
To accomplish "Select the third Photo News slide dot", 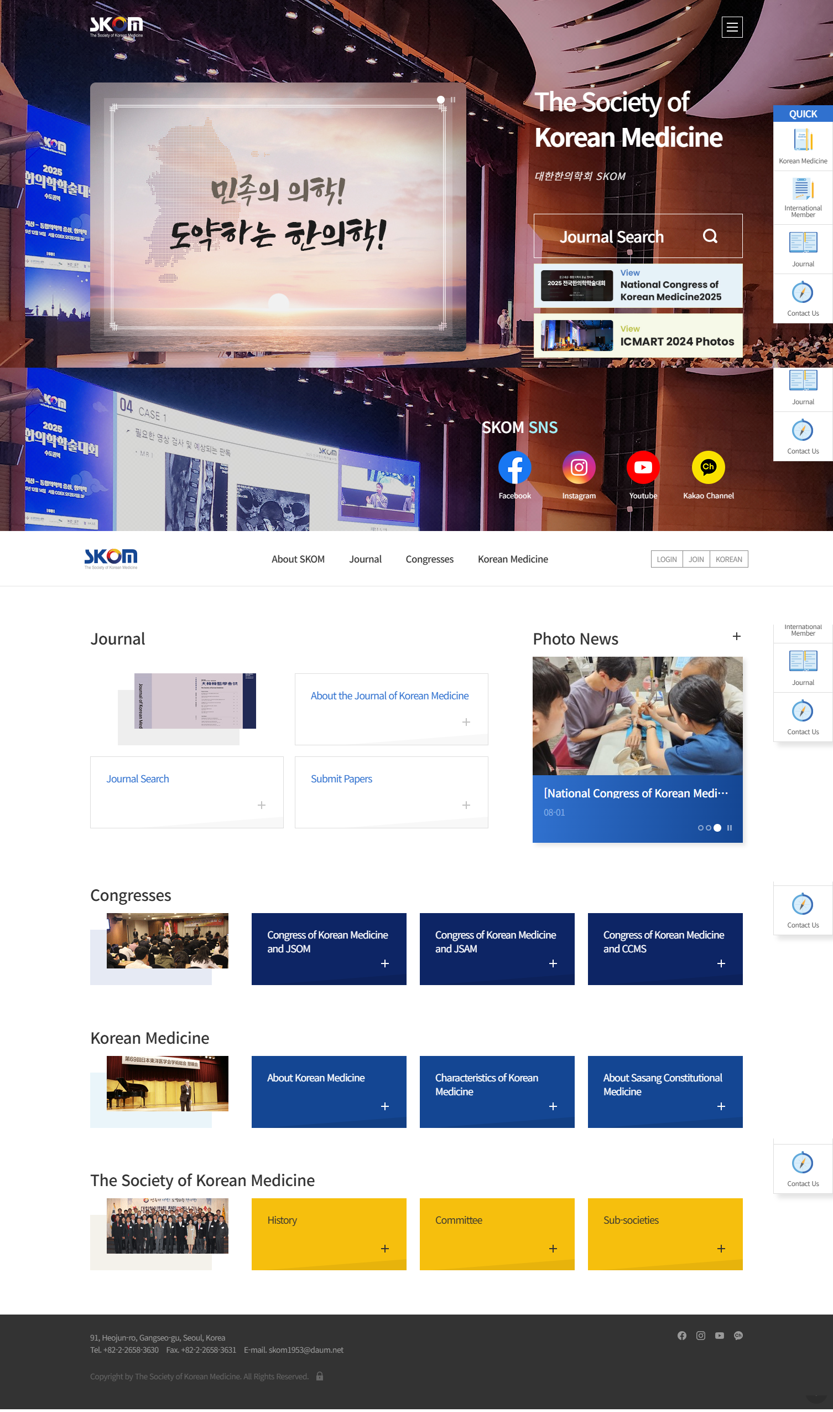I will 717,827.
